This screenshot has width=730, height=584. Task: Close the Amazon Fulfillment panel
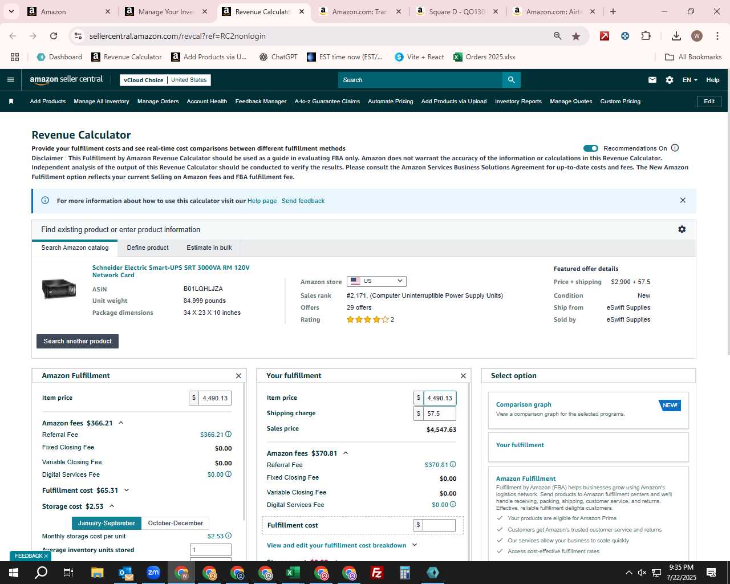[238, 376]
